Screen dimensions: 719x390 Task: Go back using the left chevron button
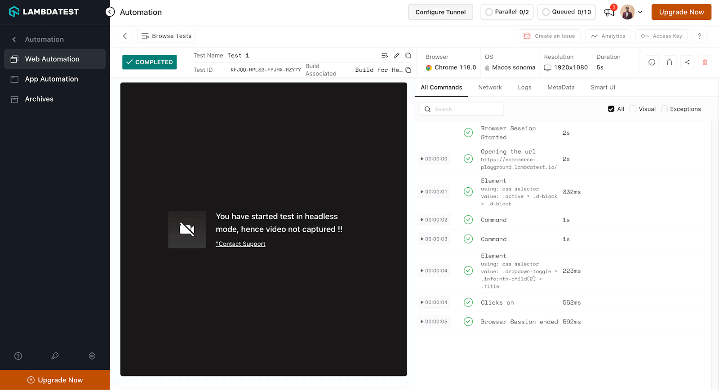tap(125, 36)
